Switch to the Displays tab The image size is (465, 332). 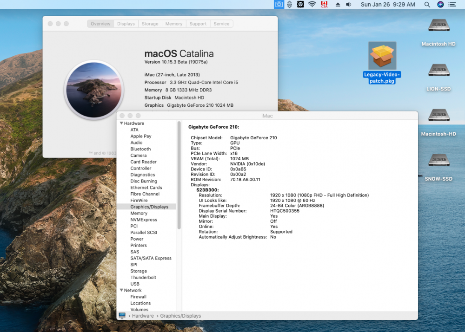126,24
